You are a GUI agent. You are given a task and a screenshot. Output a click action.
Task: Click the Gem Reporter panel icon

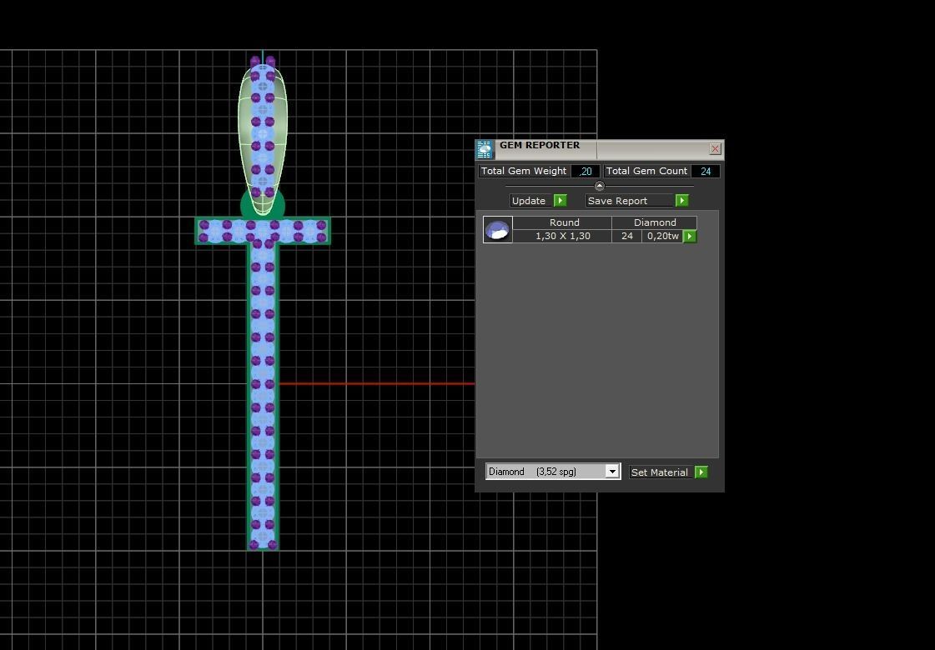click(485, 149)
